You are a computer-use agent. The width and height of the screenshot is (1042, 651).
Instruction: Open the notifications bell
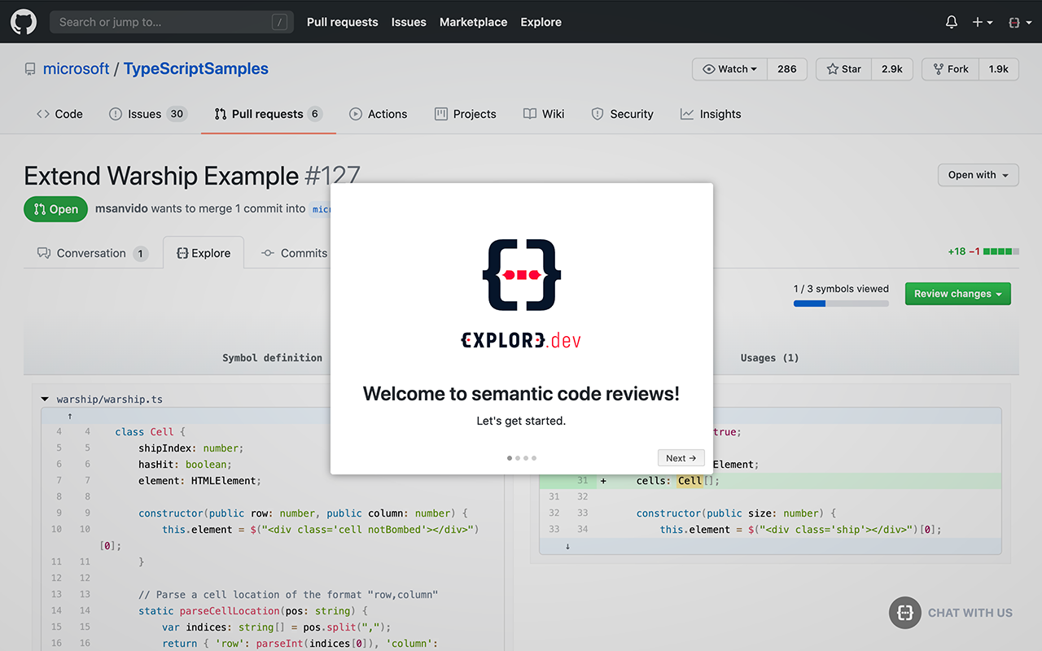[x=951, y=22]
